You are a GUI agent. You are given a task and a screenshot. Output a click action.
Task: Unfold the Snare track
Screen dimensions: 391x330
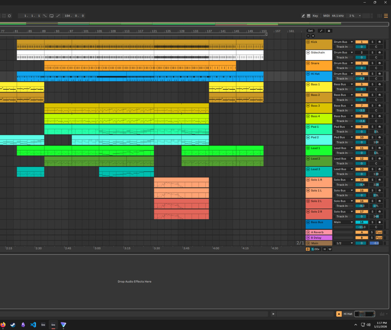[x=308, y=63]
